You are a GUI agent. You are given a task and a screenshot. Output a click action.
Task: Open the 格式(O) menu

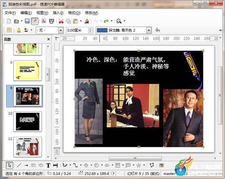point(74,13)
